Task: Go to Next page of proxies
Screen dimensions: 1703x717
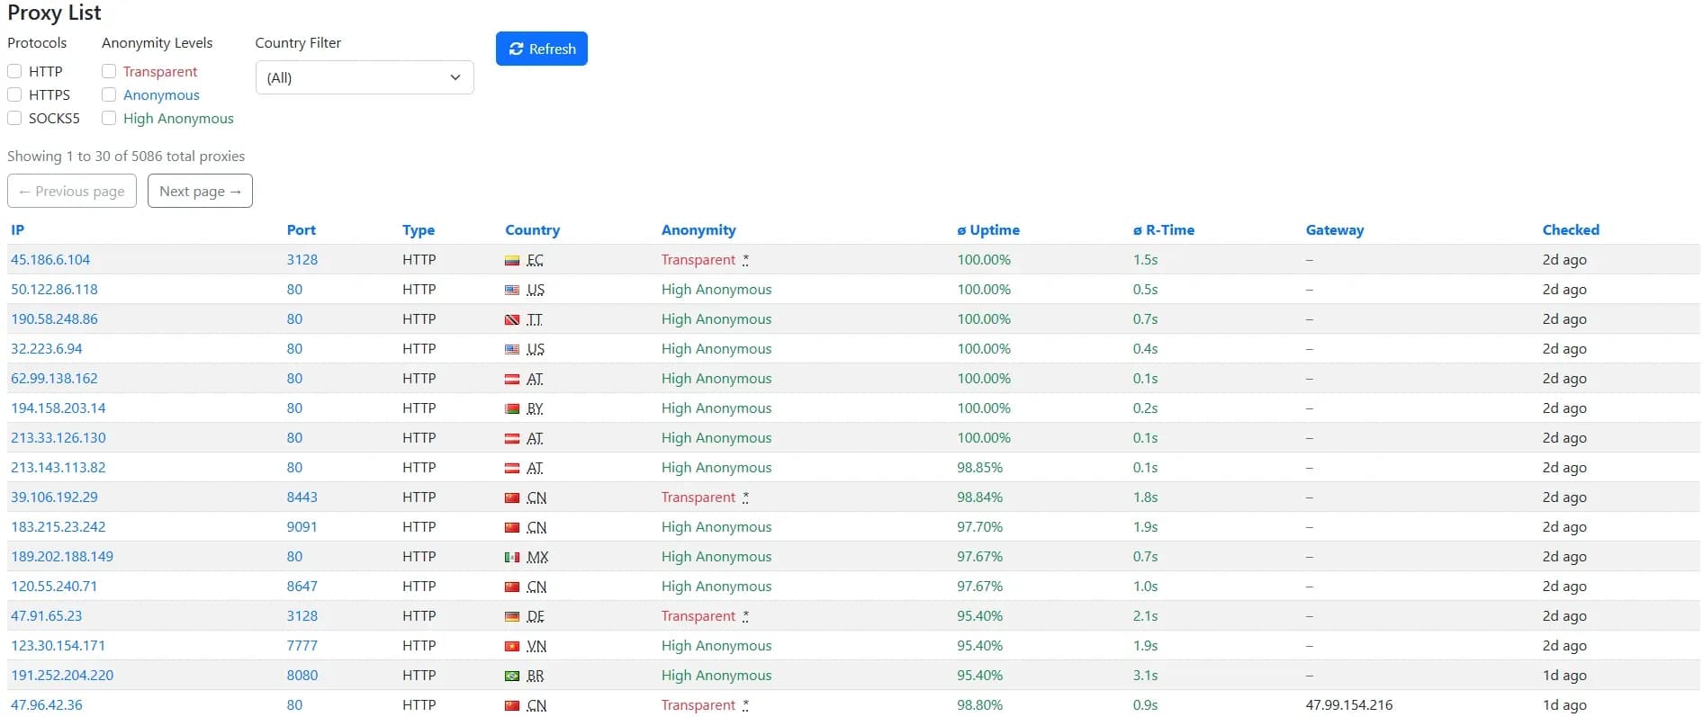Action: point(200,191)
